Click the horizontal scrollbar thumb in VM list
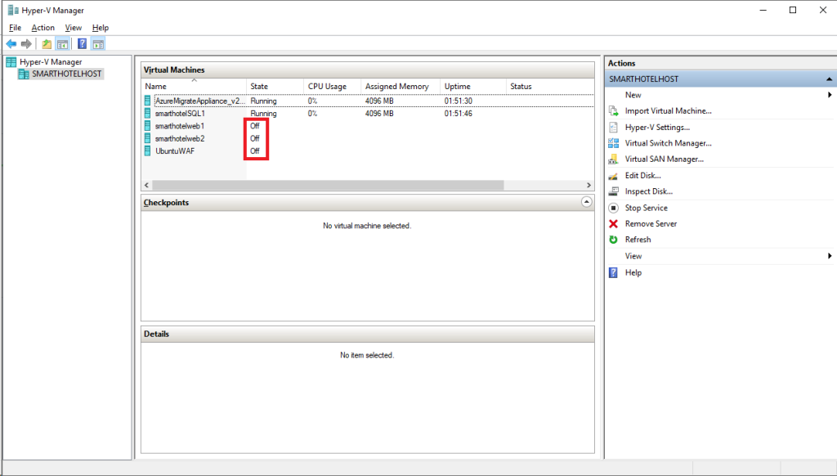This screenshot has height=476, width=837. [x=328, y=186]
